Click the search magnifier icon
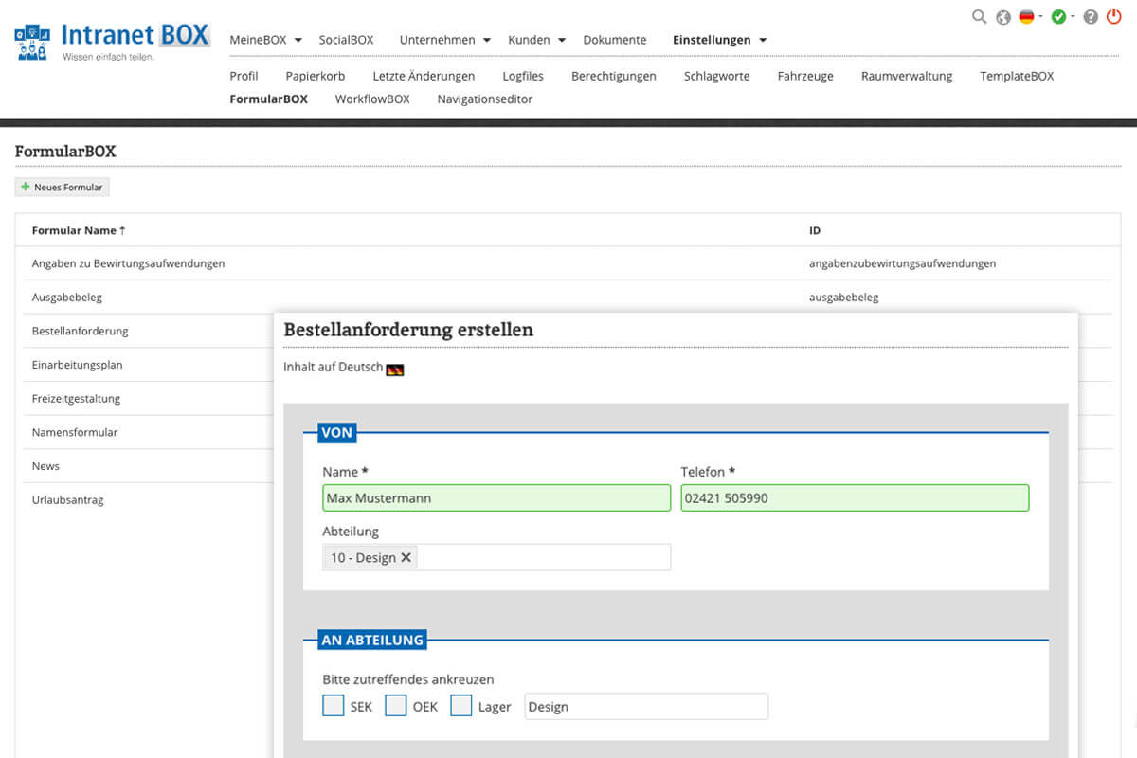The width and height of the screenshot is (1137, 758). tap(980, 17)
